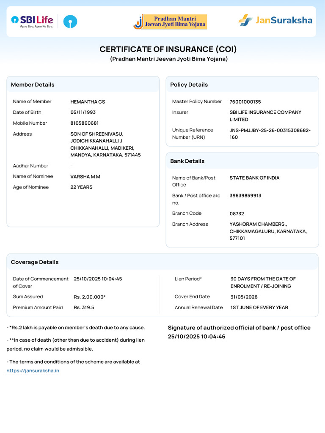This screenshot has width=325, height=433.
Task: Click the Master Policy Number value 76001000135
Action: pos(245,102)
